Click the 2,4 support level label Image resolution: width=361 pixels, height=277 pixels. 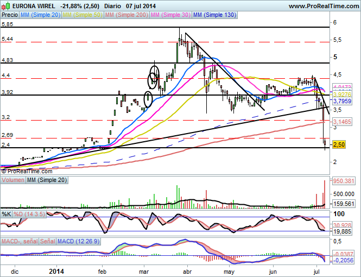[6, 145]
